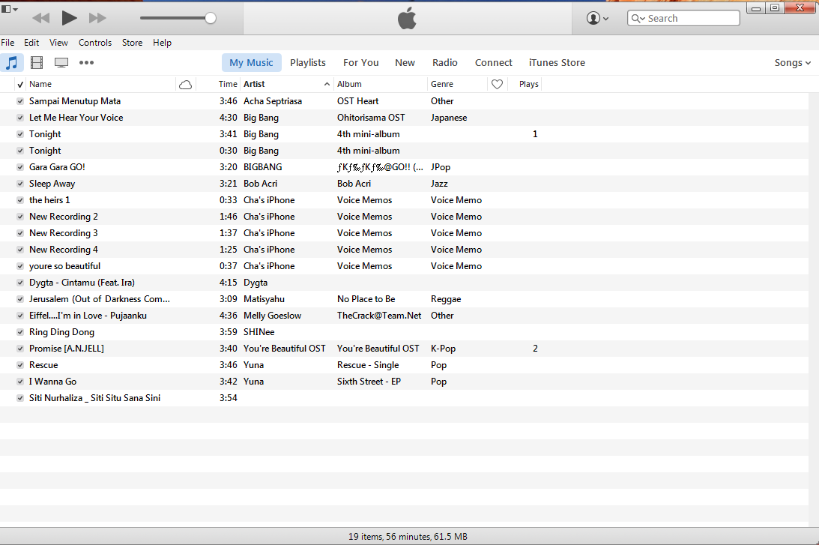Uncheck the Ring Ding Dong checkbox

(x=19, y=332)
